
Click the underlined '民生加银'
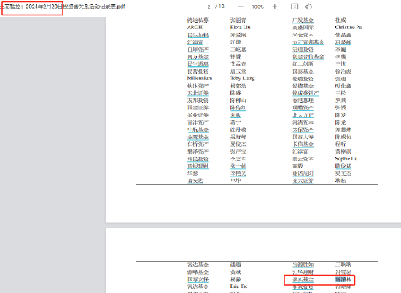tap(198, 35)
